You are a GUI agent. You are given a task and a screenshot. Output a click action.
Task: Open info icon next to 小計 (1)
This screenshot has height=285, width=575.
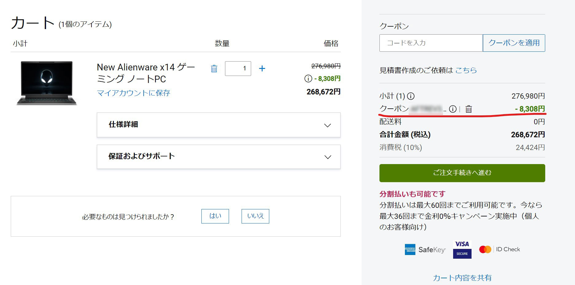coord(410,96)
